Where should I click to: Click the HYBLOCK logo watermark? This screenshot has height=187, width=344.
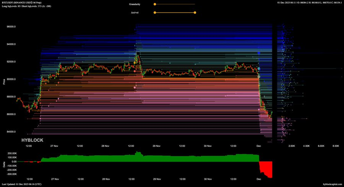click(32, 141)
